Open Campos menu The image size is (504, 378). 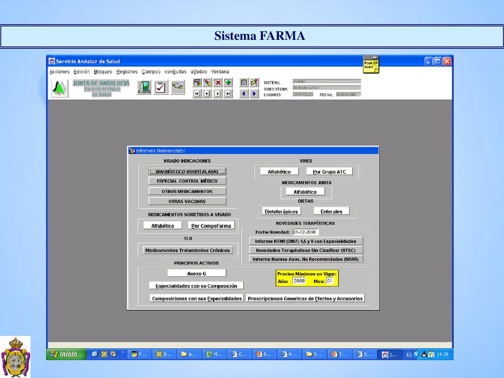pos(151,72)
